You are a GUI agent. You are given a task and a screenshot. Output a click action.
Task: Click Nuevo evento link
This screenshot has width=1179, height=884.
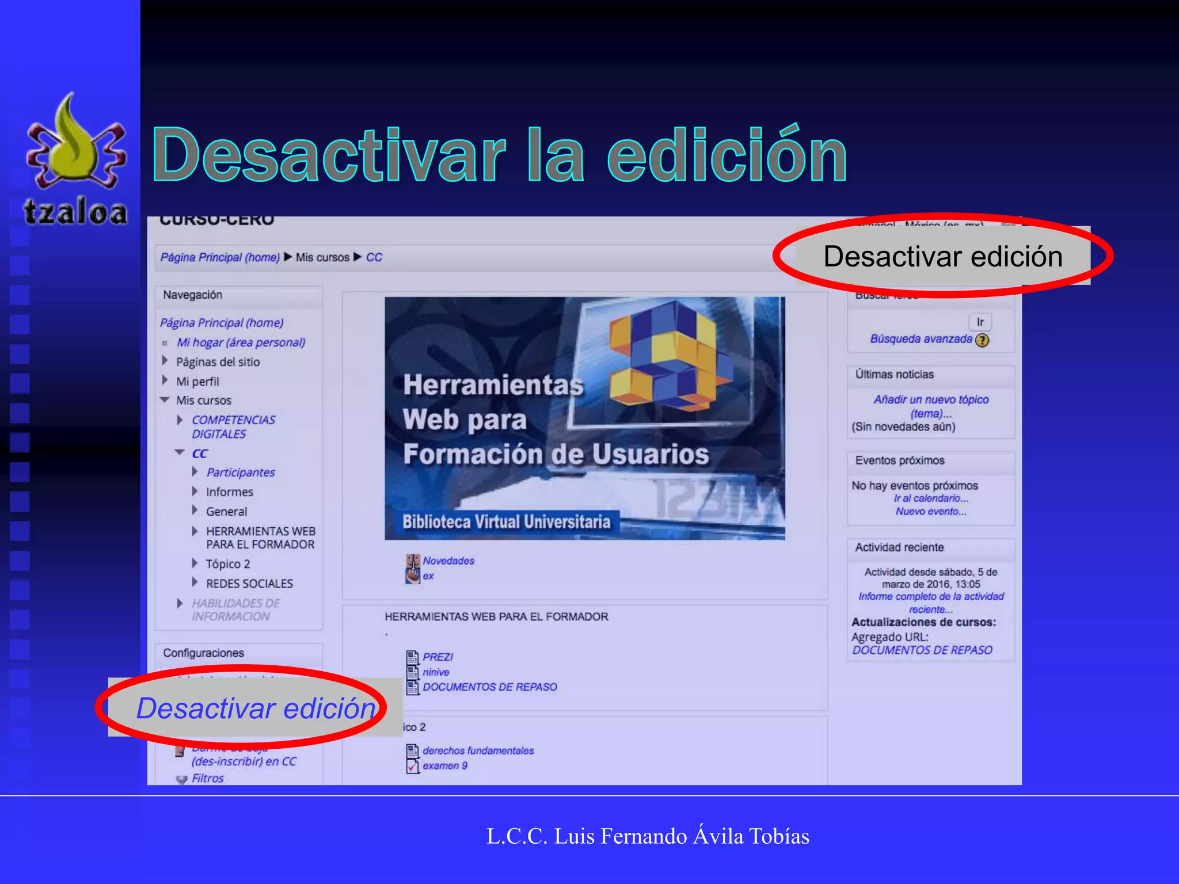point(931,512)
